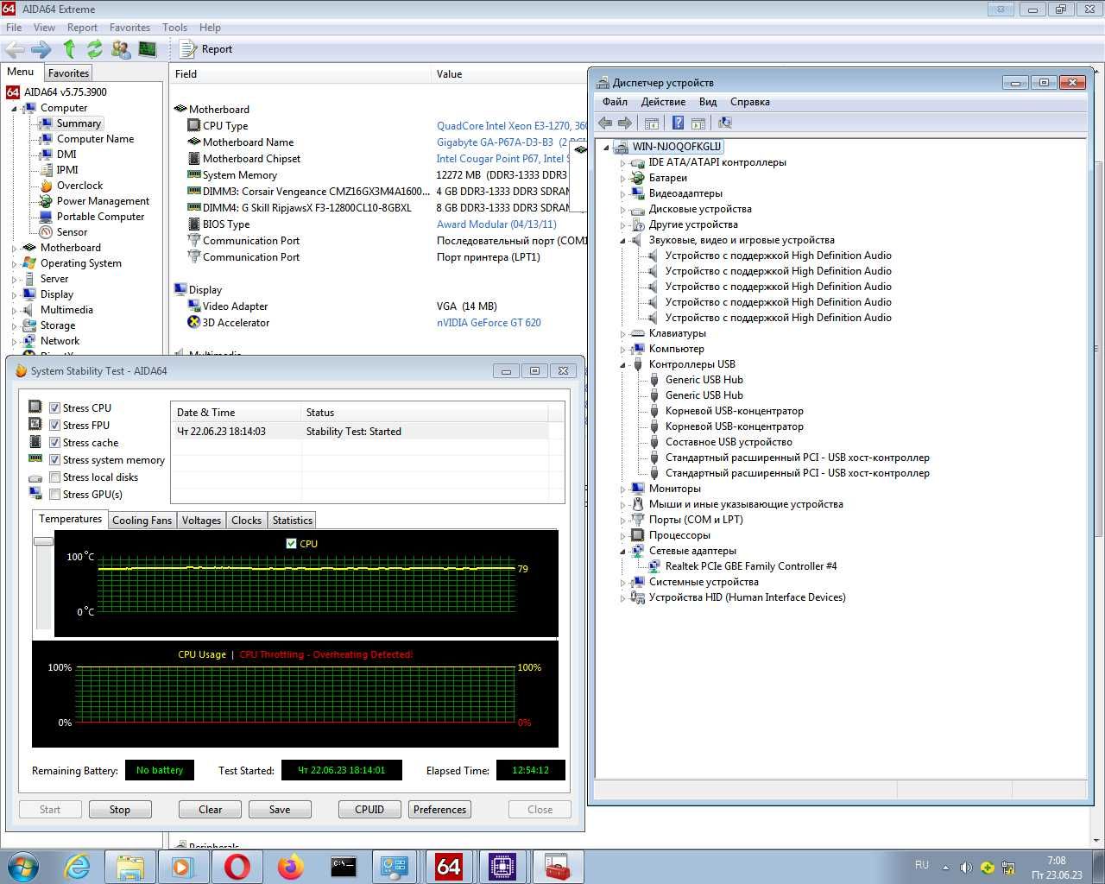Click the RU language indicator in tray
This screenshot has width=1105, height=884.
(922, 865)
